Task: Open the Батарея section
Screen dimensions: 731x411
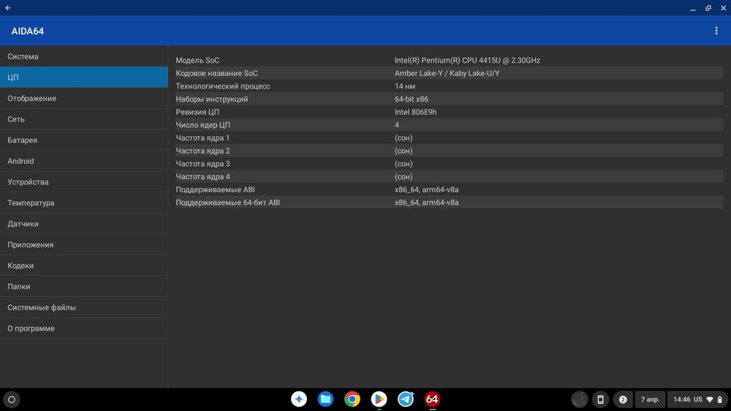Action: tap(84, 140)
